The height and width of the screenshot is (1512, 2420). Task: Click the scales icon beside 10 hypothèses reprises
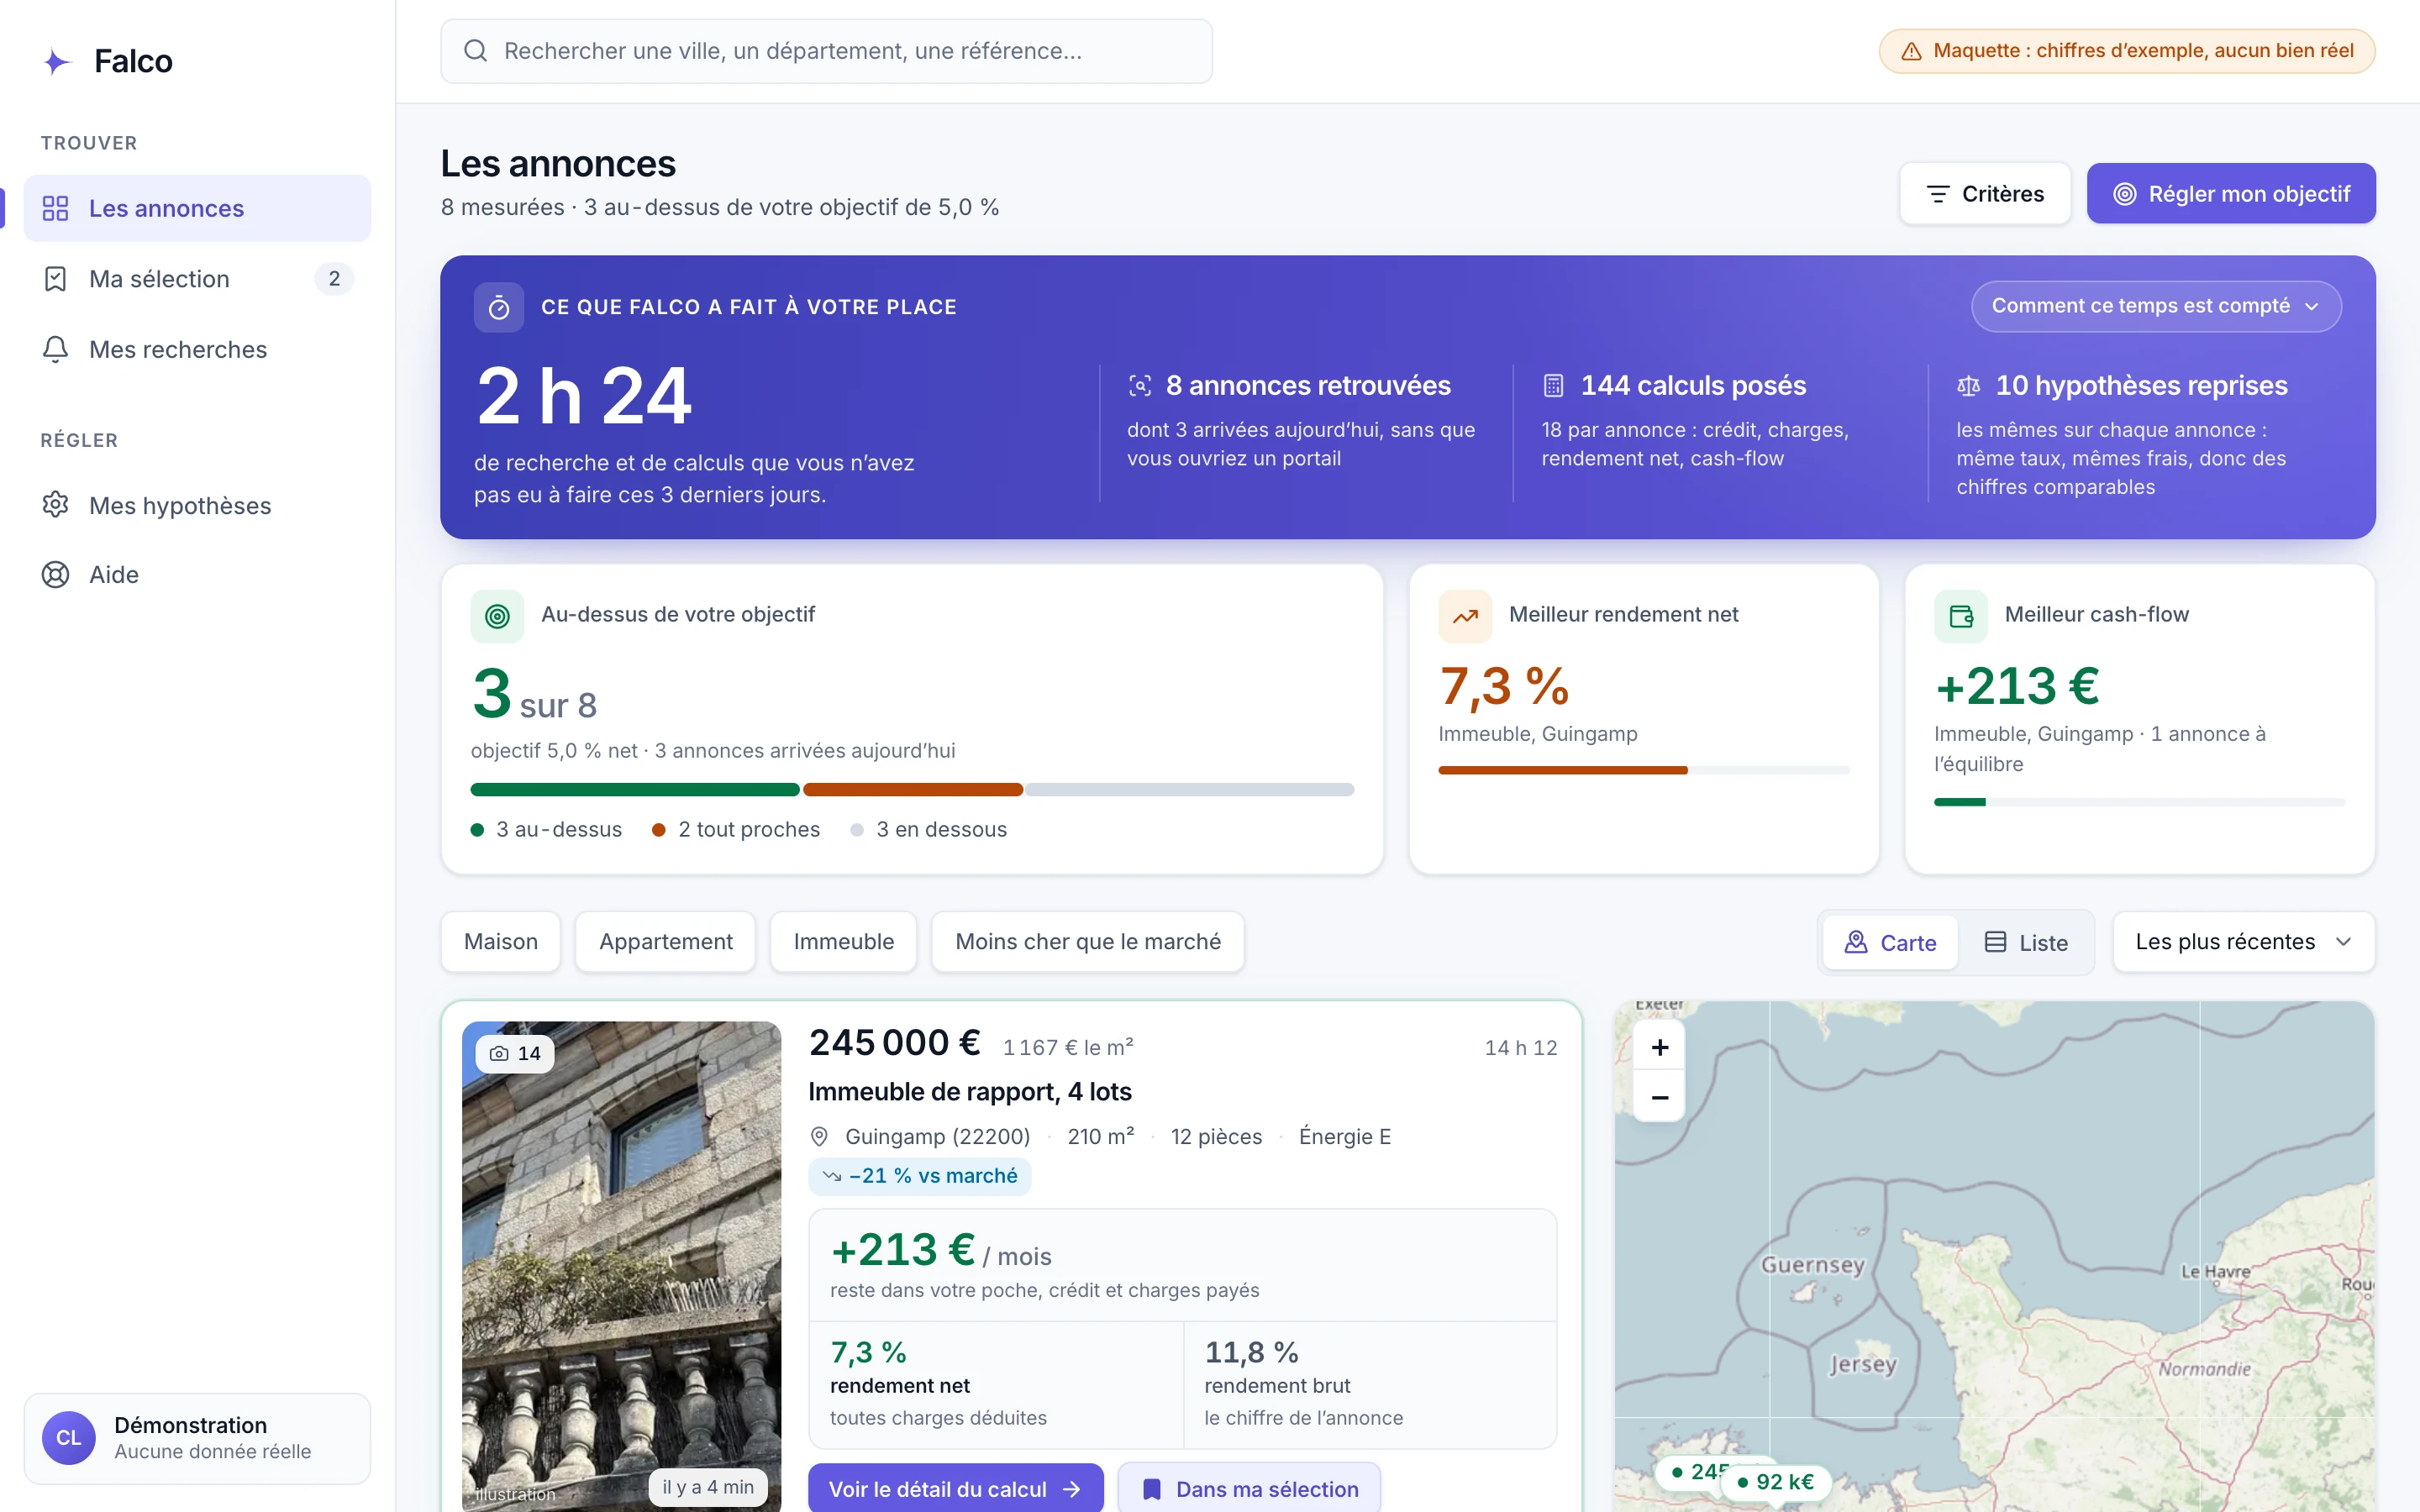point(1968,386)
